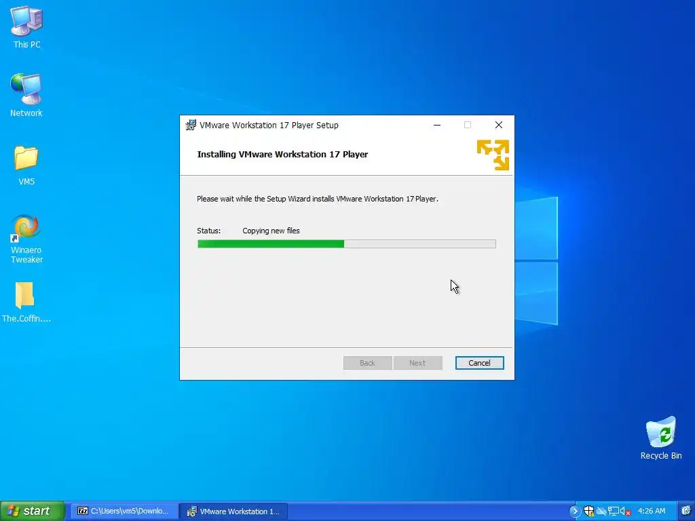Click the muted speaker volume tray icon

click(x=625, y=512)
